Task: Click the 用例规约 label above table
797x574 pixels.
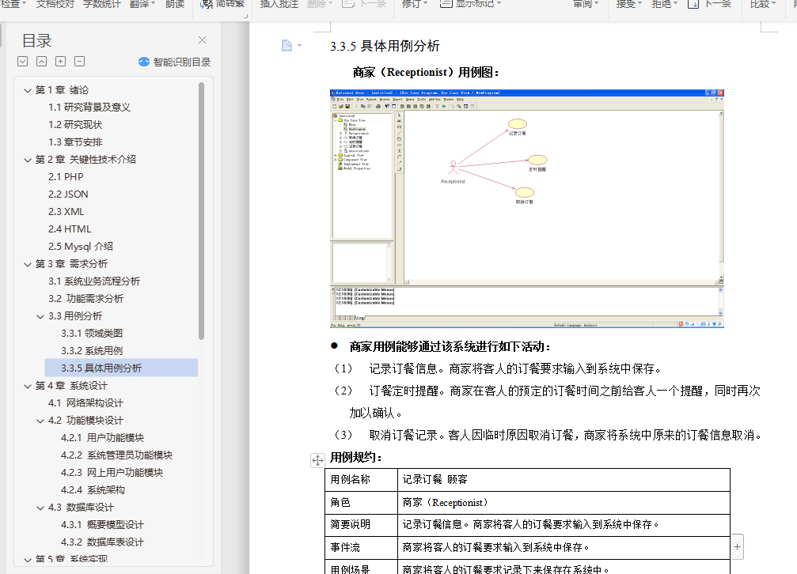Action: [356, 457]
